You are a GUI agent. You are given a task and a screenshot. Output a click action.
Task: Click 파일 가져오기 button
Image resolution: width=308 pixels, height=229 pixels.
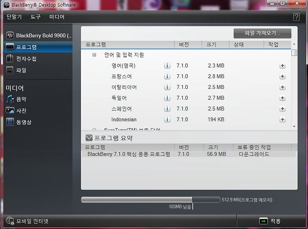262,33
